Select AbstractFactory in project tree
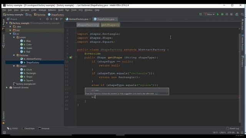Image resolution: width=246 pixels, height=138 pixels. point(34,59)
